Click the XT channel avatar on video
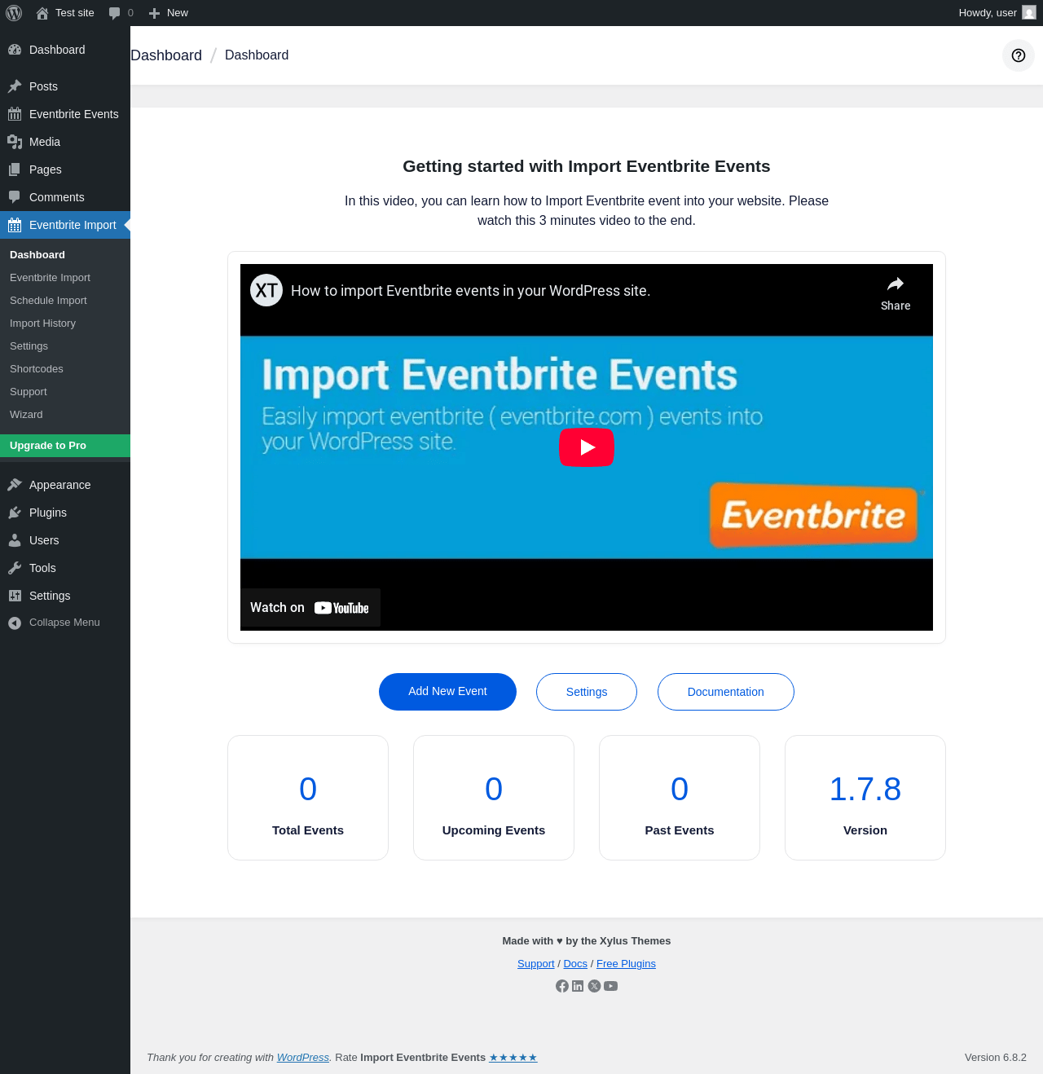This screenshot has width=1043, height=1074. pos(266,290)
